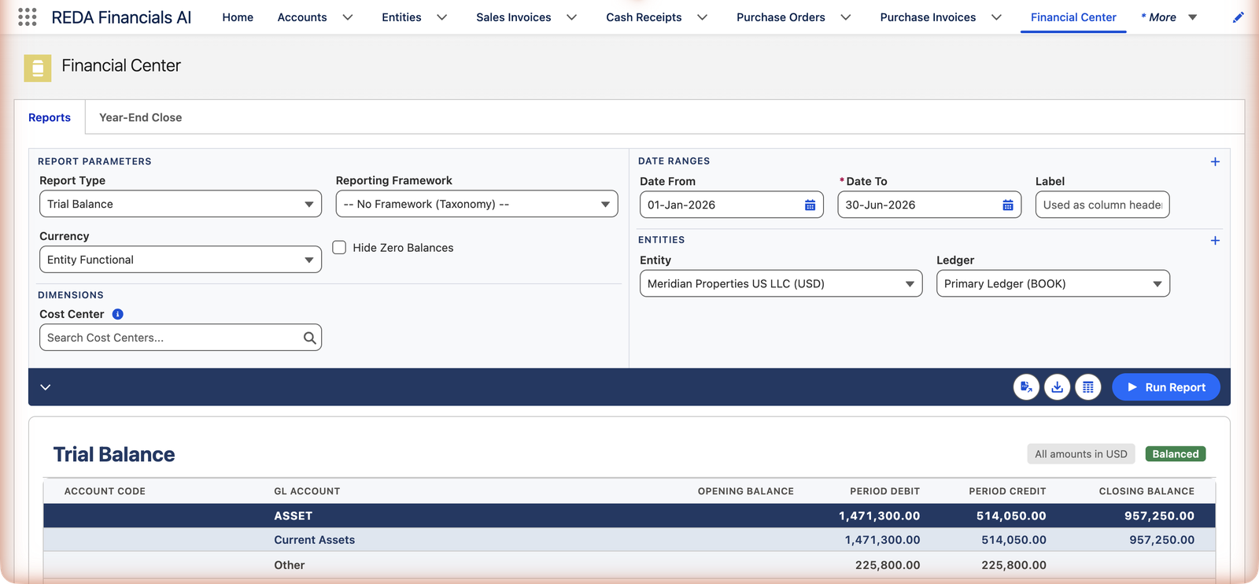
Task: Click the Label input field
Action: pyautogui.click(x=1102, y=205)
